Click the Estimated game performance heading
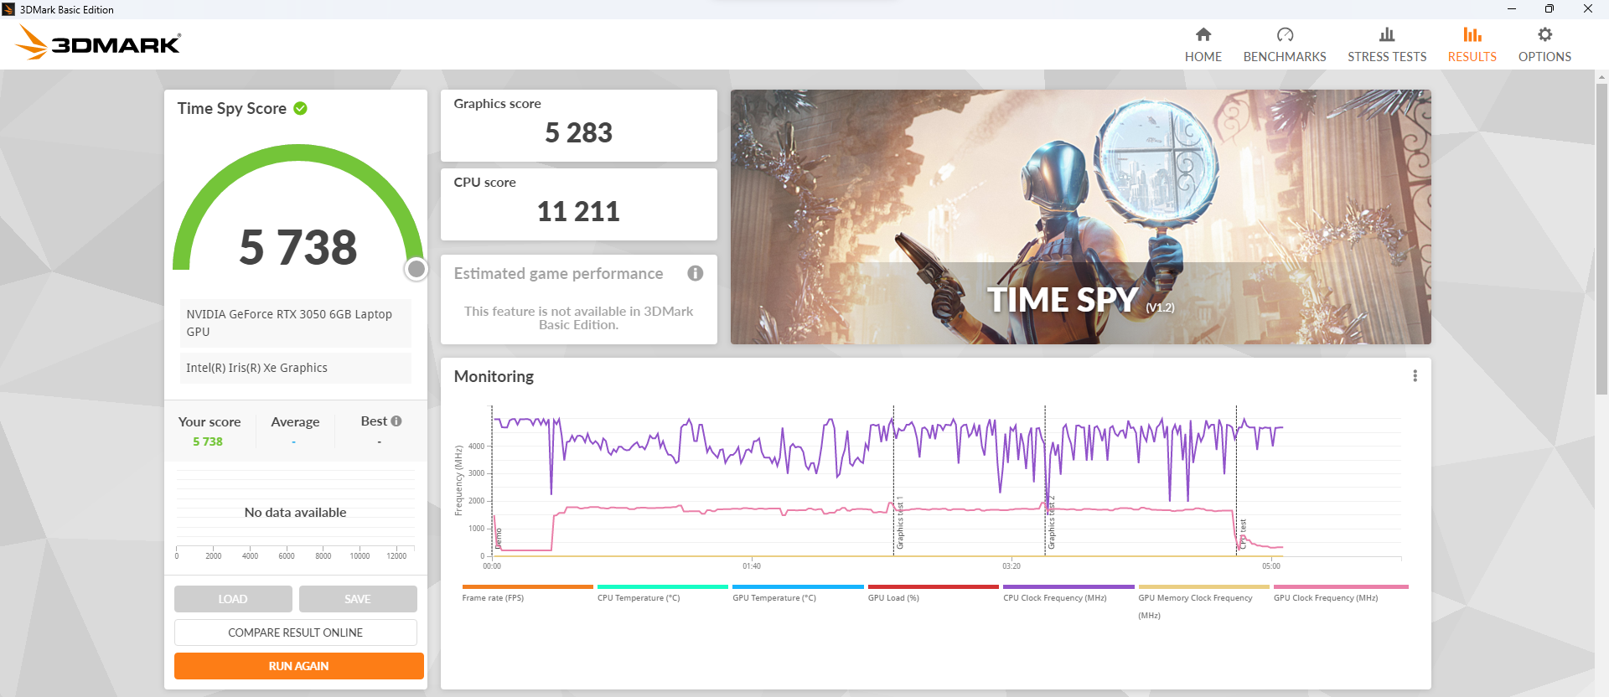Viewport: 1609px width, 697px height. (558, 274)
